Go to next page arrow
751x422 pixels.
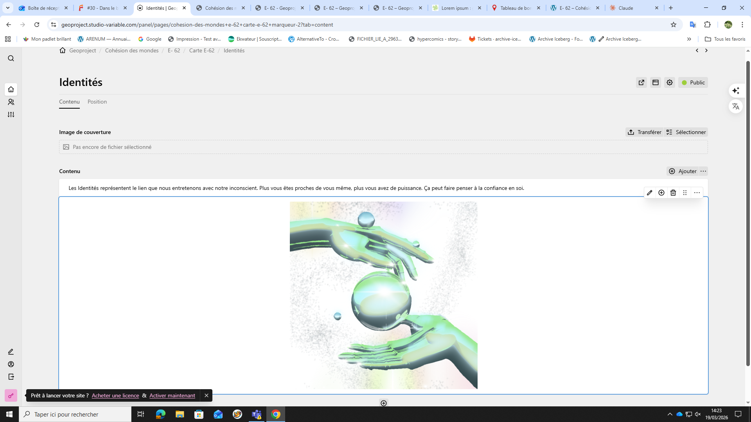coord(706,50)
